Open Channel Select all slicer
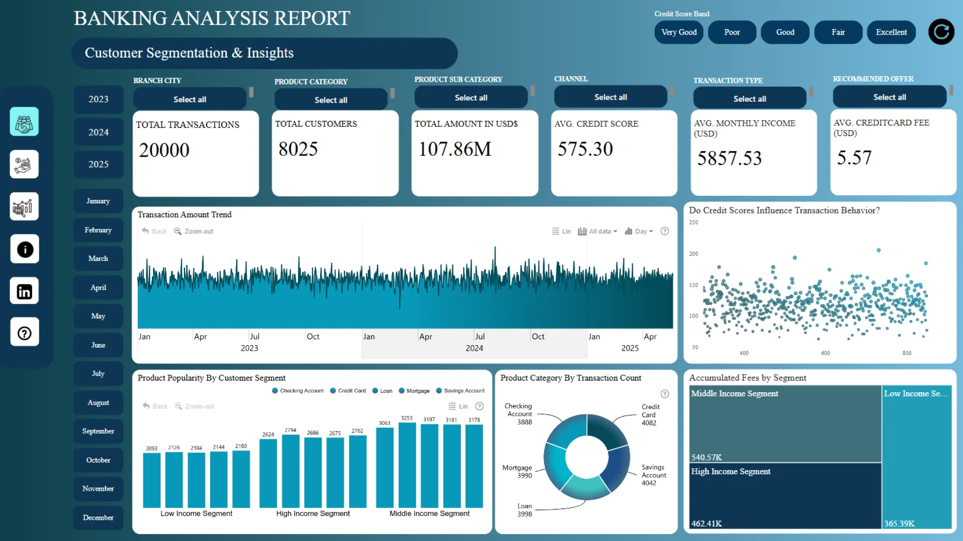 click(610, 97)
